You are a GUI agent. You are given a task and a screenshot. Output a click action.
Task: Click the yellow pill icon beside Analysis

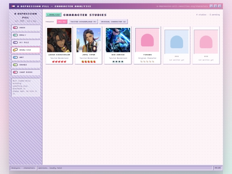15,50
